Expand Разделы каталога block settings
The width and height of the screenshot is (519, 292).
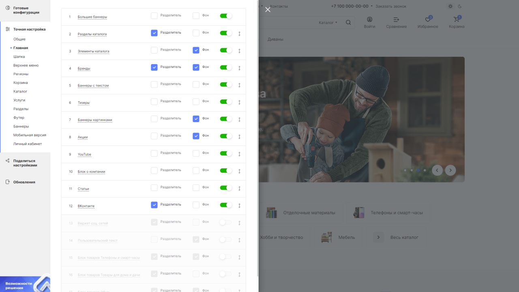tap(92, 34)
